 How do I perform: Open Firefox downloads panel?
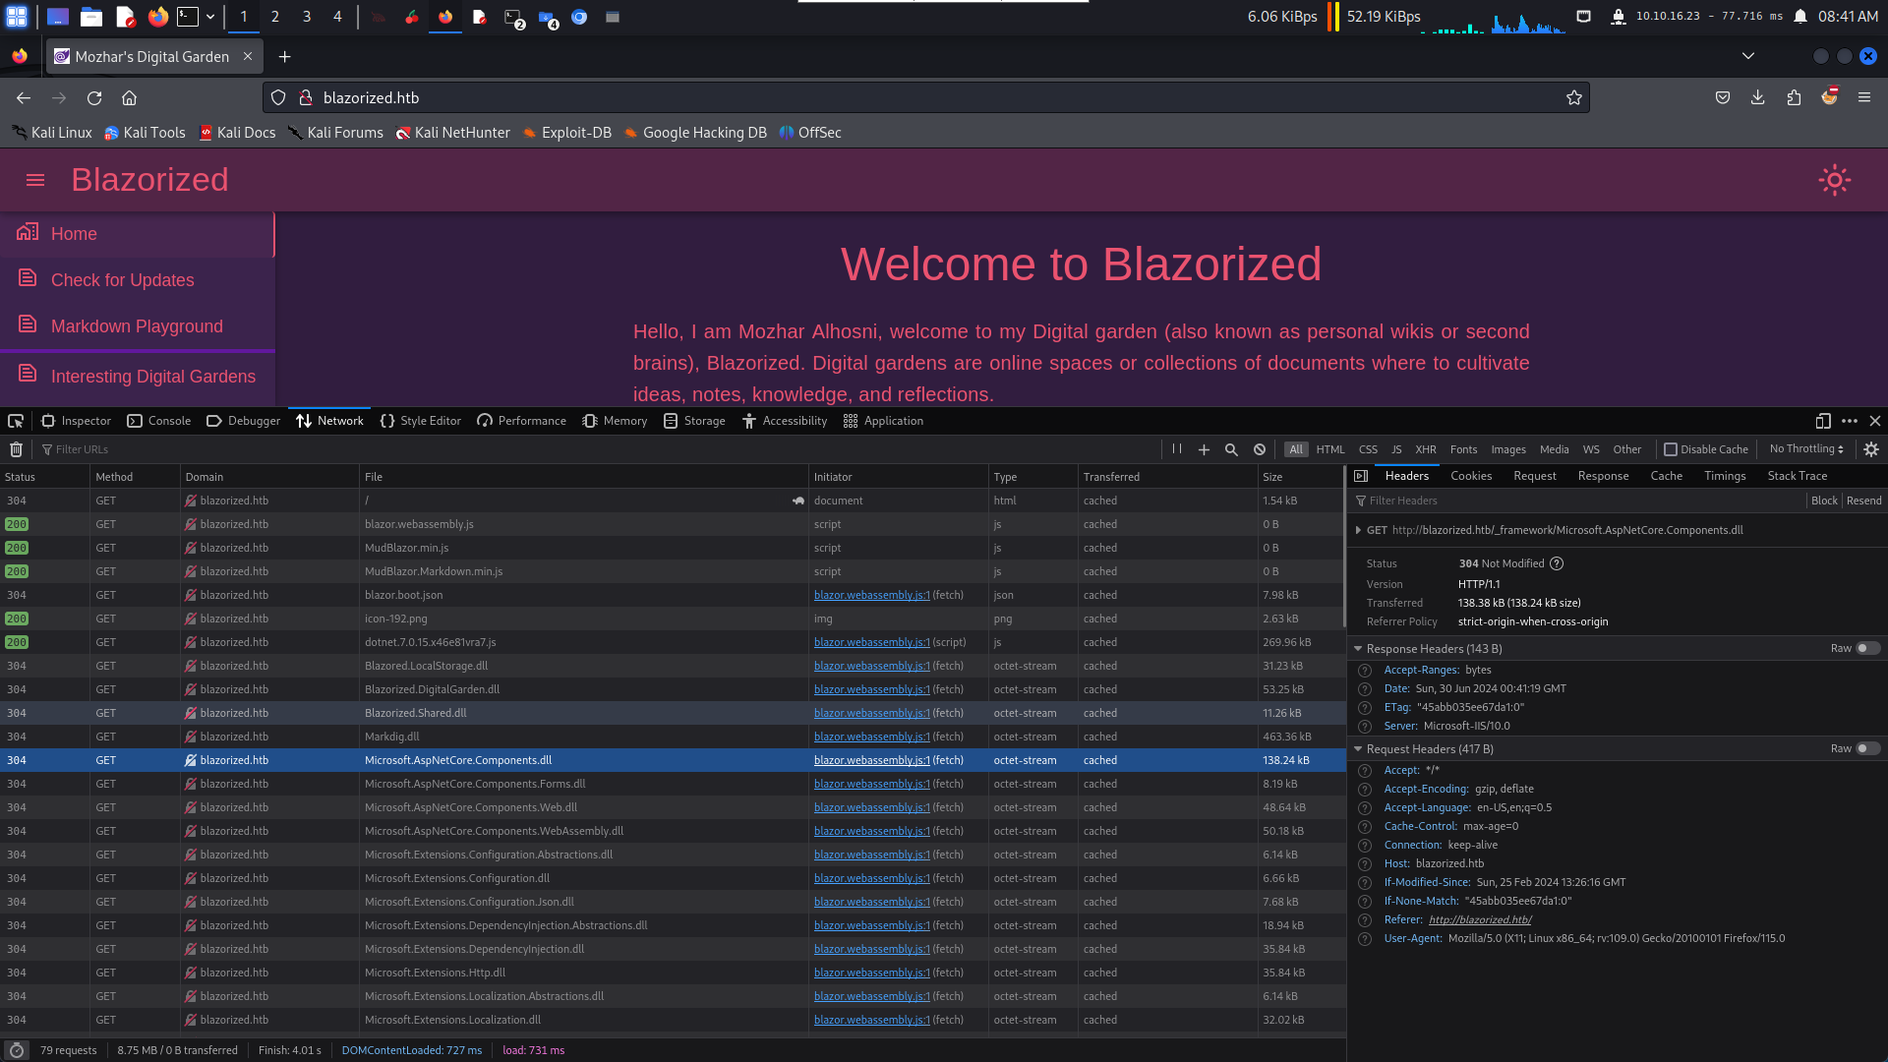1758,97
